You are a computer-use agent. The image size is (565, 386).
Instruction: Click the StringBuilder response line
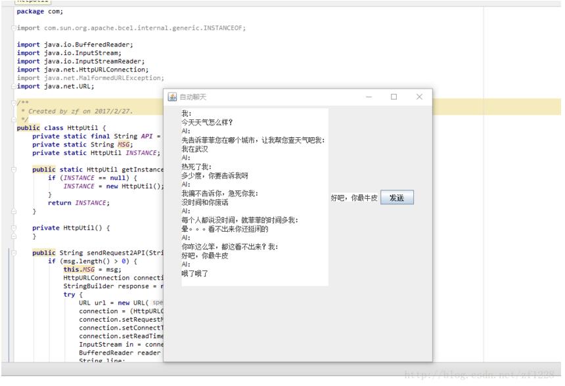[113, 286]
